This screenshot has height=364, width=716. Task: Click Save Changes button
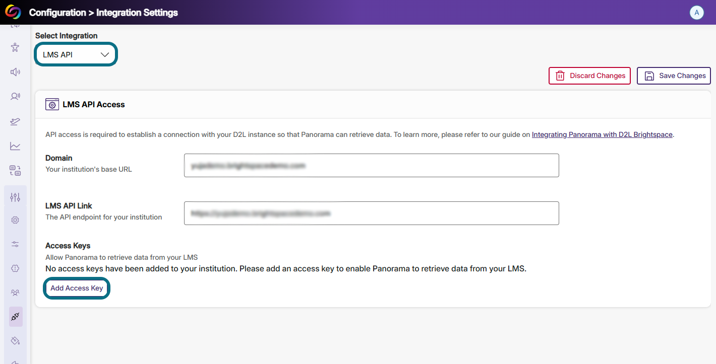[x=674, y=76]
